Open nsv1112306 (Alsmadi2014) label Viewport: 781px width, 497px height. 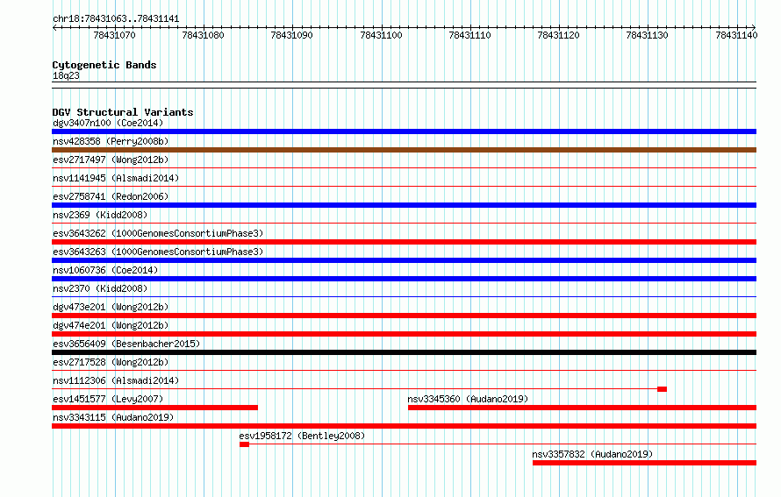[116, 380]
